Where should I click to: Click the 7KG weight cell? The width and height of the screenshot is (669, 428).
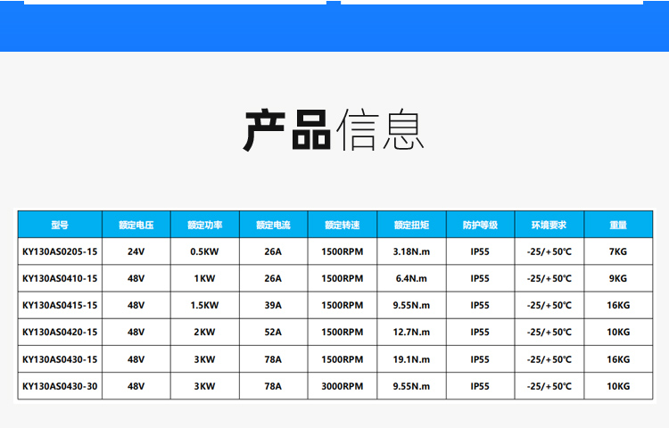pos(618,252)
